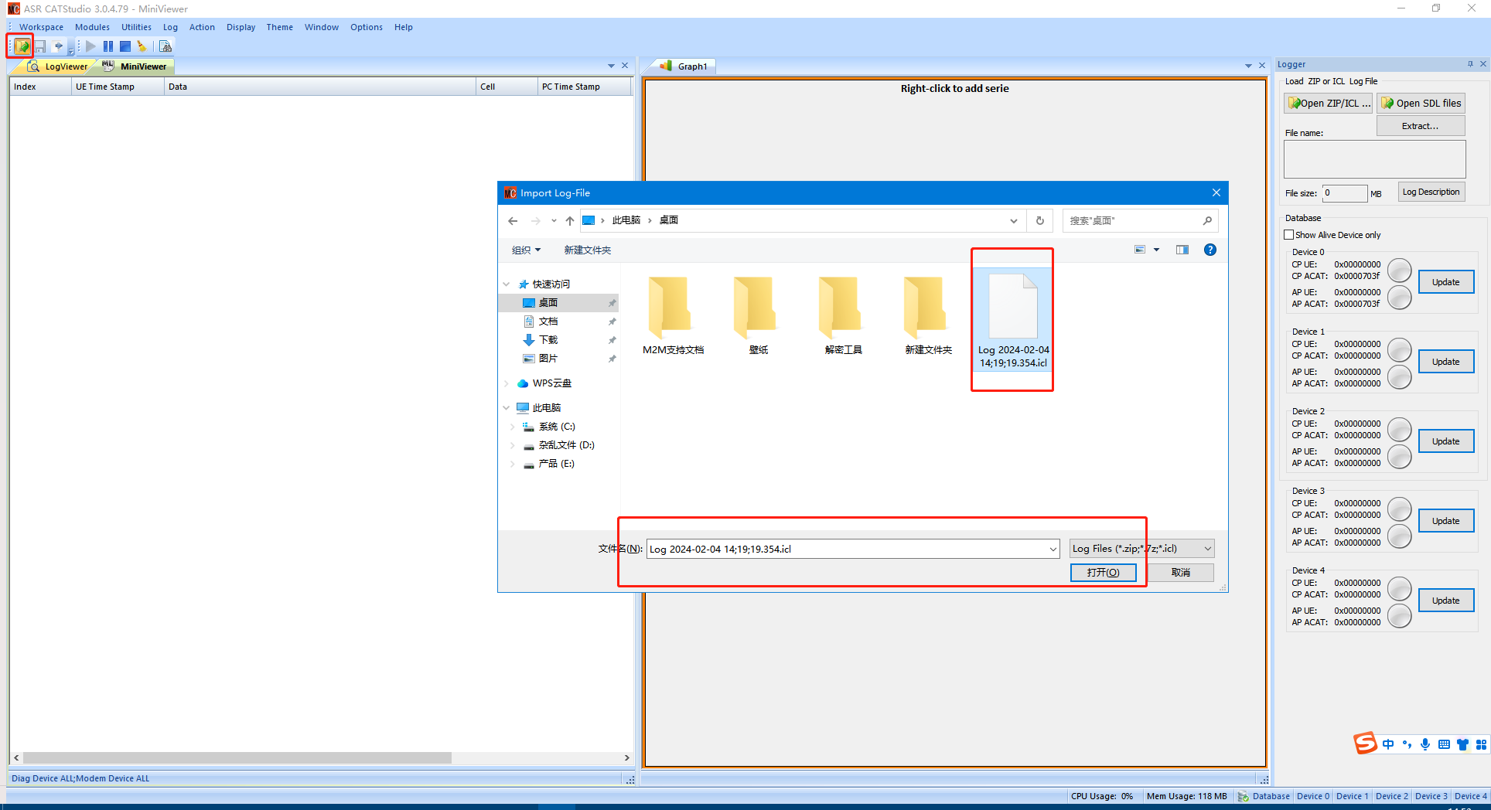Click Device 0 CP round indicator button
The width and height of the screenshot is (1491, 810).
tap(1399, 271)
